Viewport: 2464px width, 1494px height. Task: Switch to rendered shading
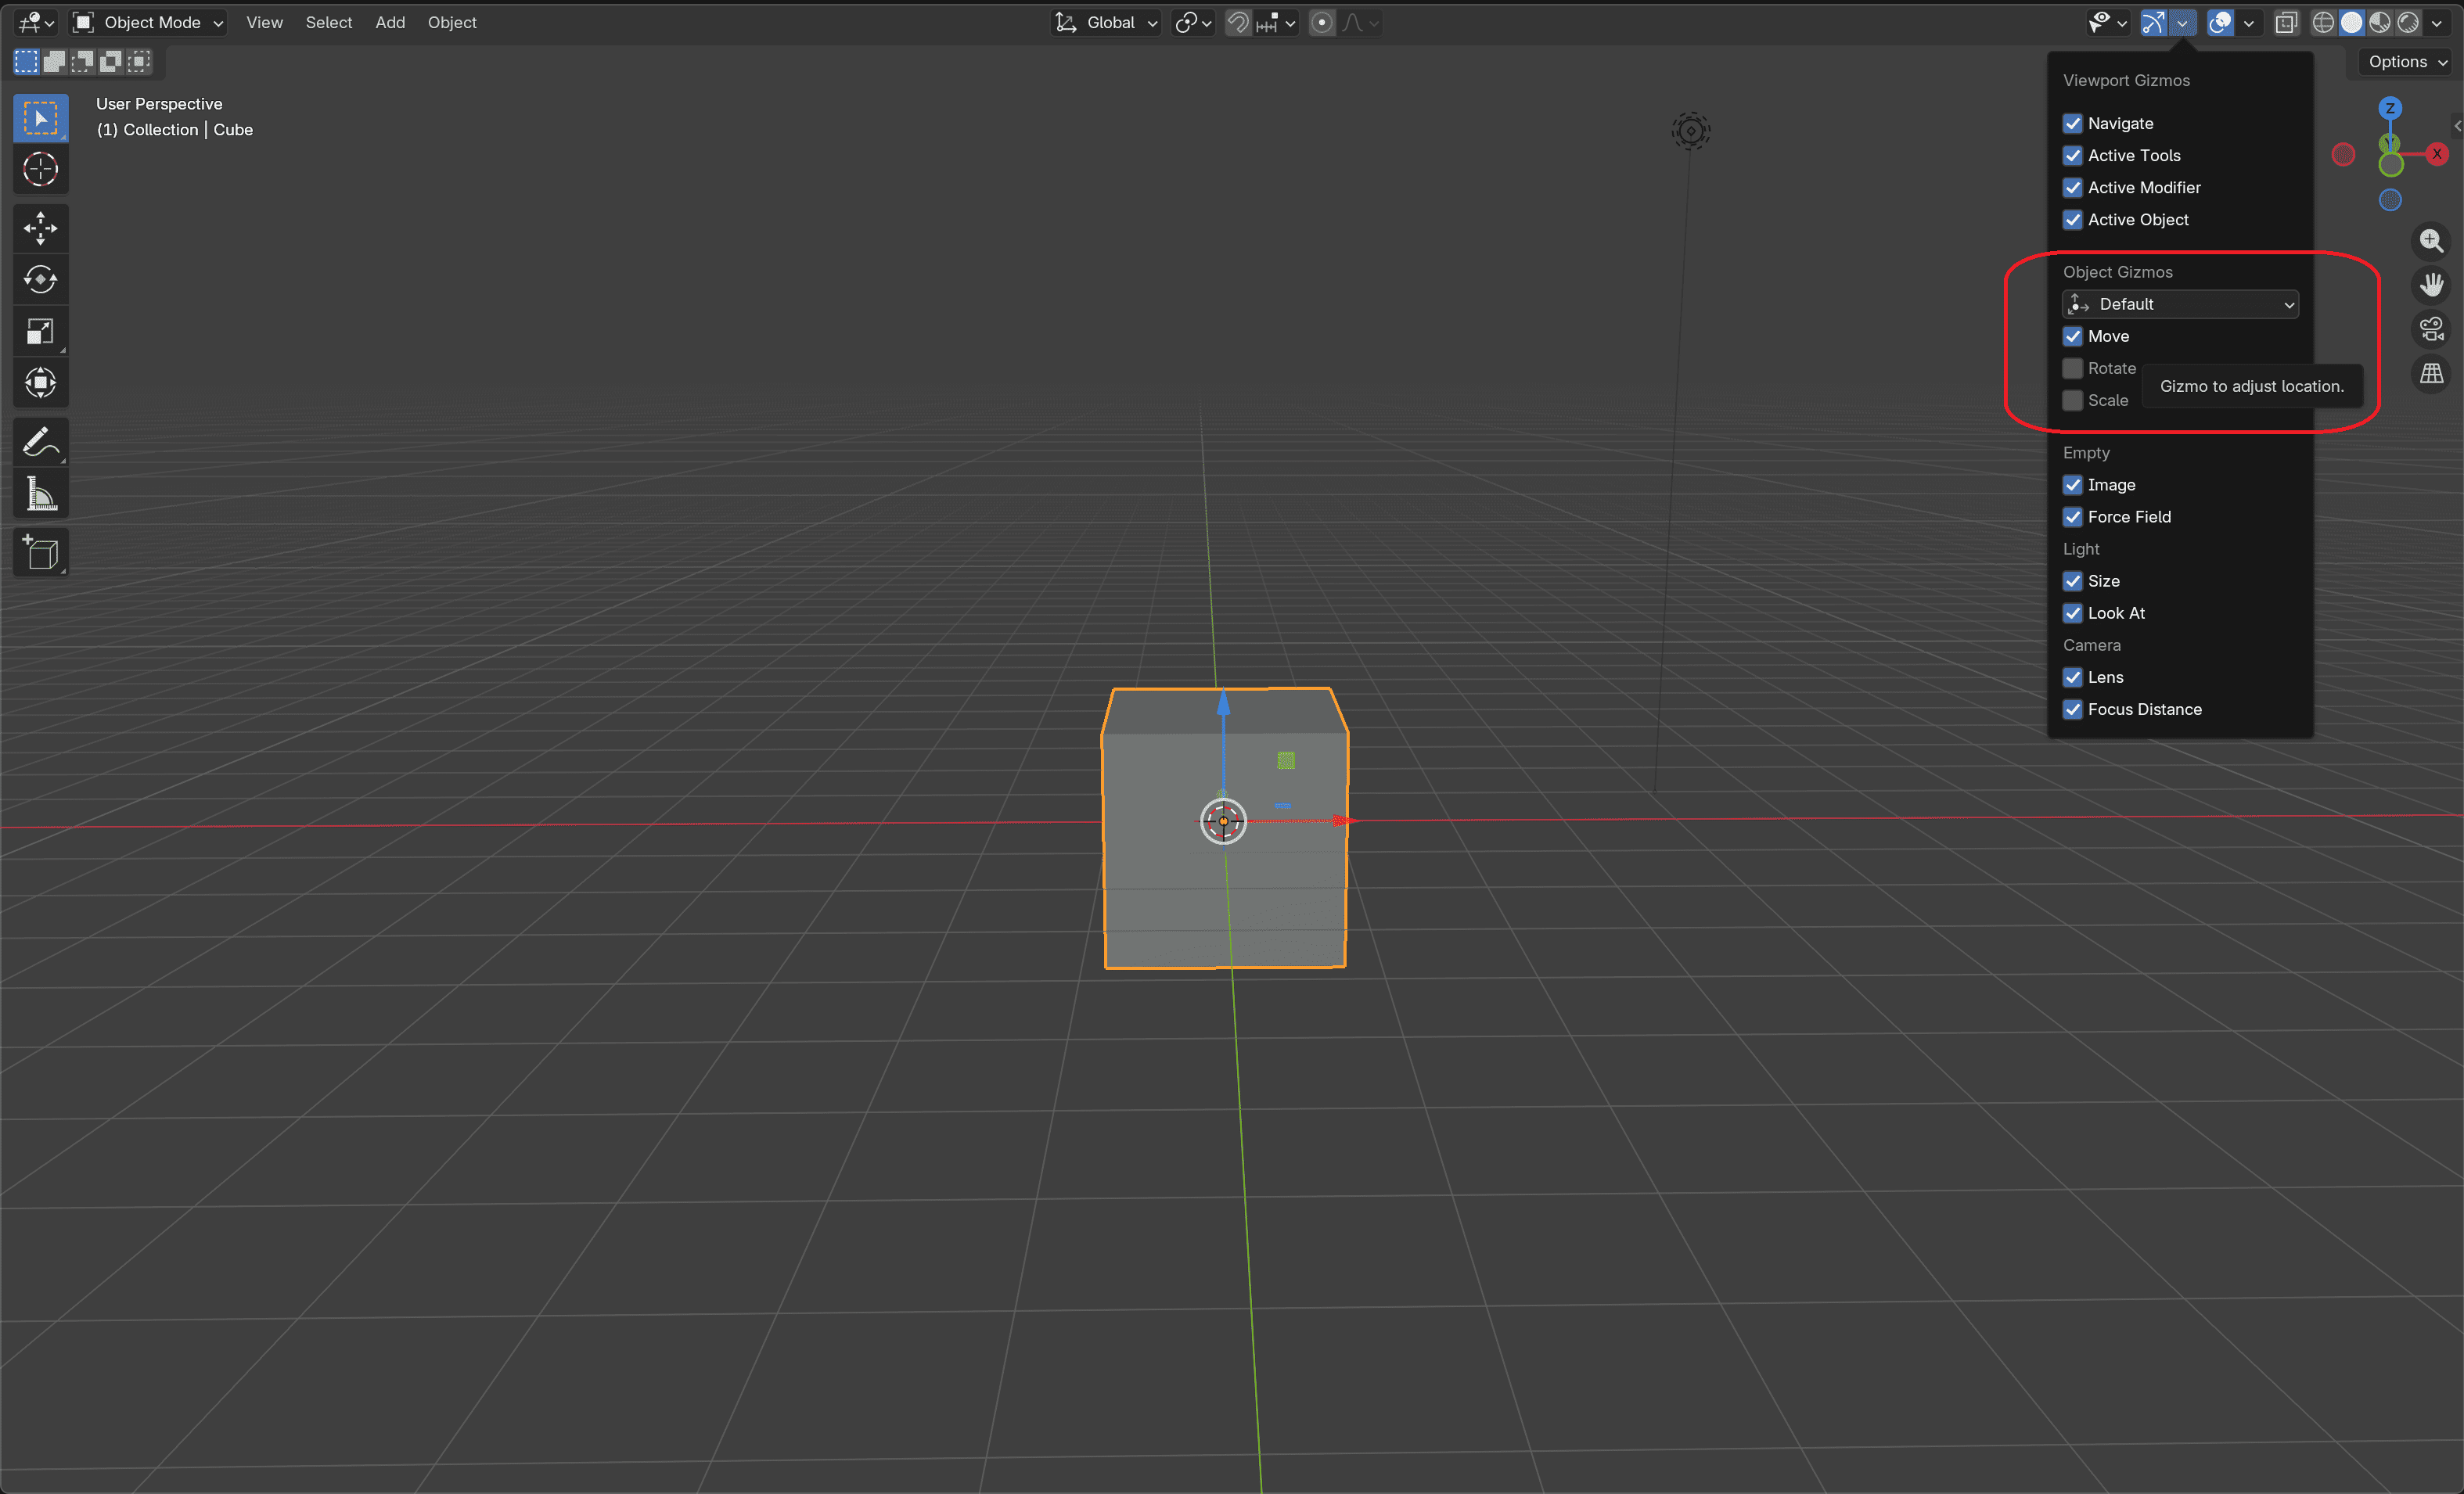coord(2408,22)
